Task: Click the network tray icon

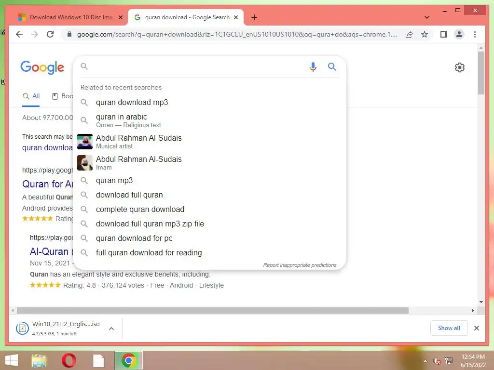Action: pyautogui.click(x=448, y=361)
